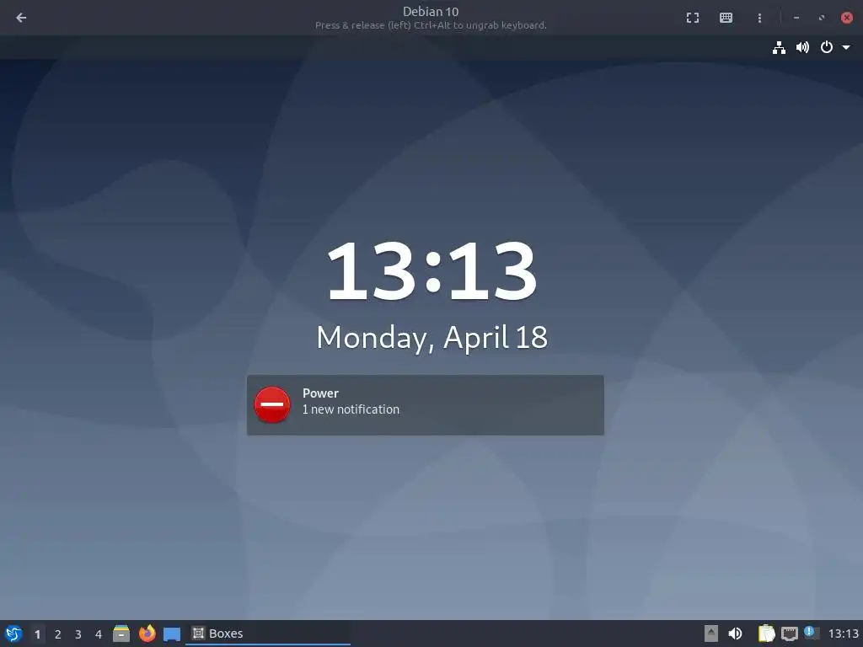This screenshot has width=863, height=647.
Task: Click the Monday, April 18 date text
Action: [432, 337]
